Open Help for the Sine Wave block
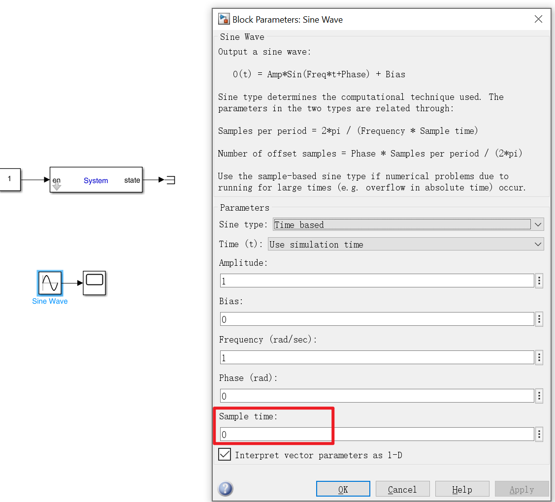Screen dimensions: 555x502 (462, 489)
